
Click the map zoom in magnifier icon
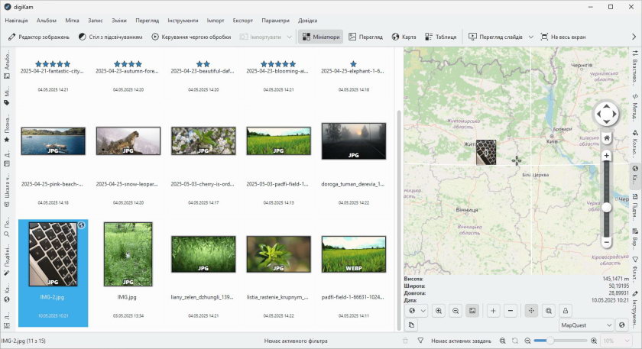pos(439,311)
